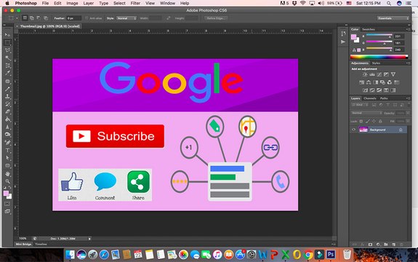Add a Brightness/Contrast adjustment
Viewport: 418px width, 262px height.
click(x=365, y=74)
